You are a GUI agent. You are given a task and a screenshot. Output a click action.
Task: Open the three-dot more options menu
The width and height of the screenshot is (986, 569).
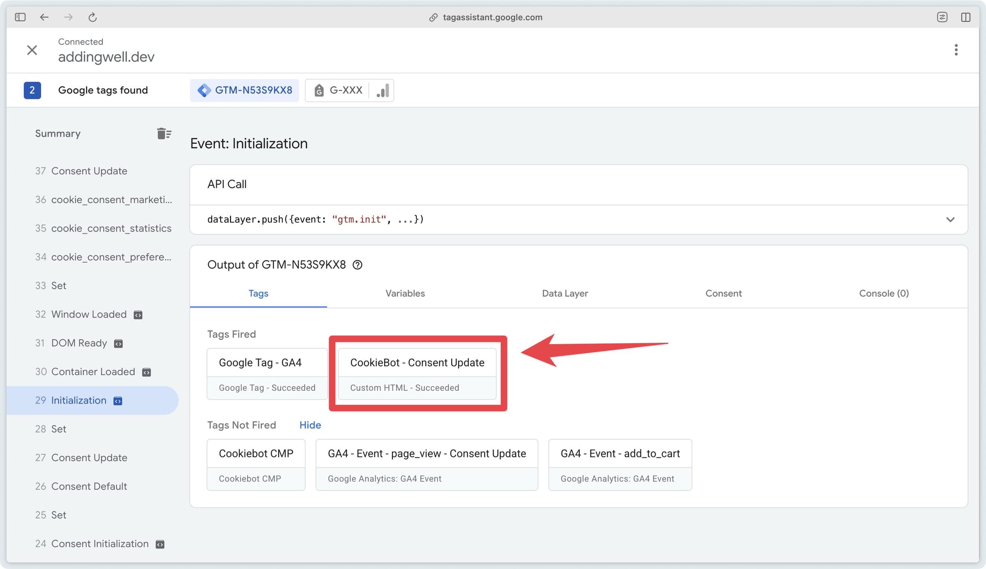[x=956, y=50]
